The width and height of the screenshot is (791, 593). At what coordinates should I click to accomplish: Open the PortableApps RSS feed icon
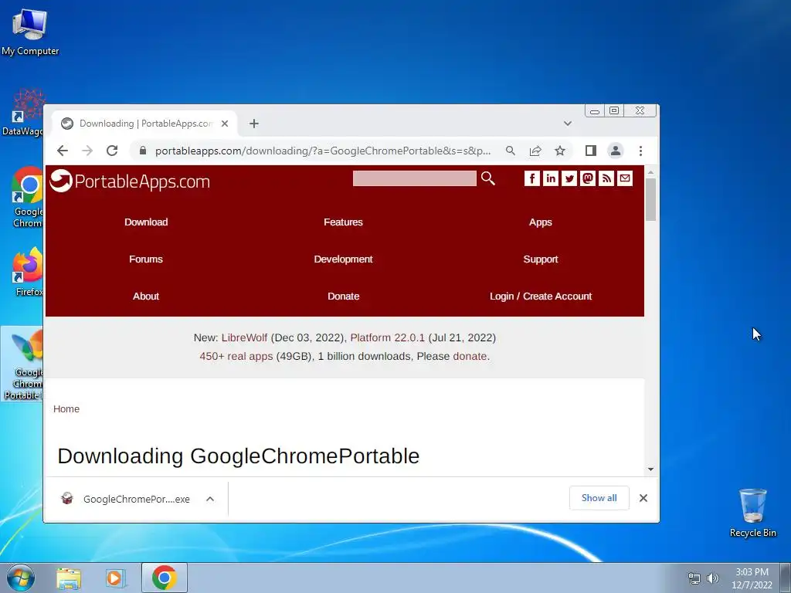(606, 178)
